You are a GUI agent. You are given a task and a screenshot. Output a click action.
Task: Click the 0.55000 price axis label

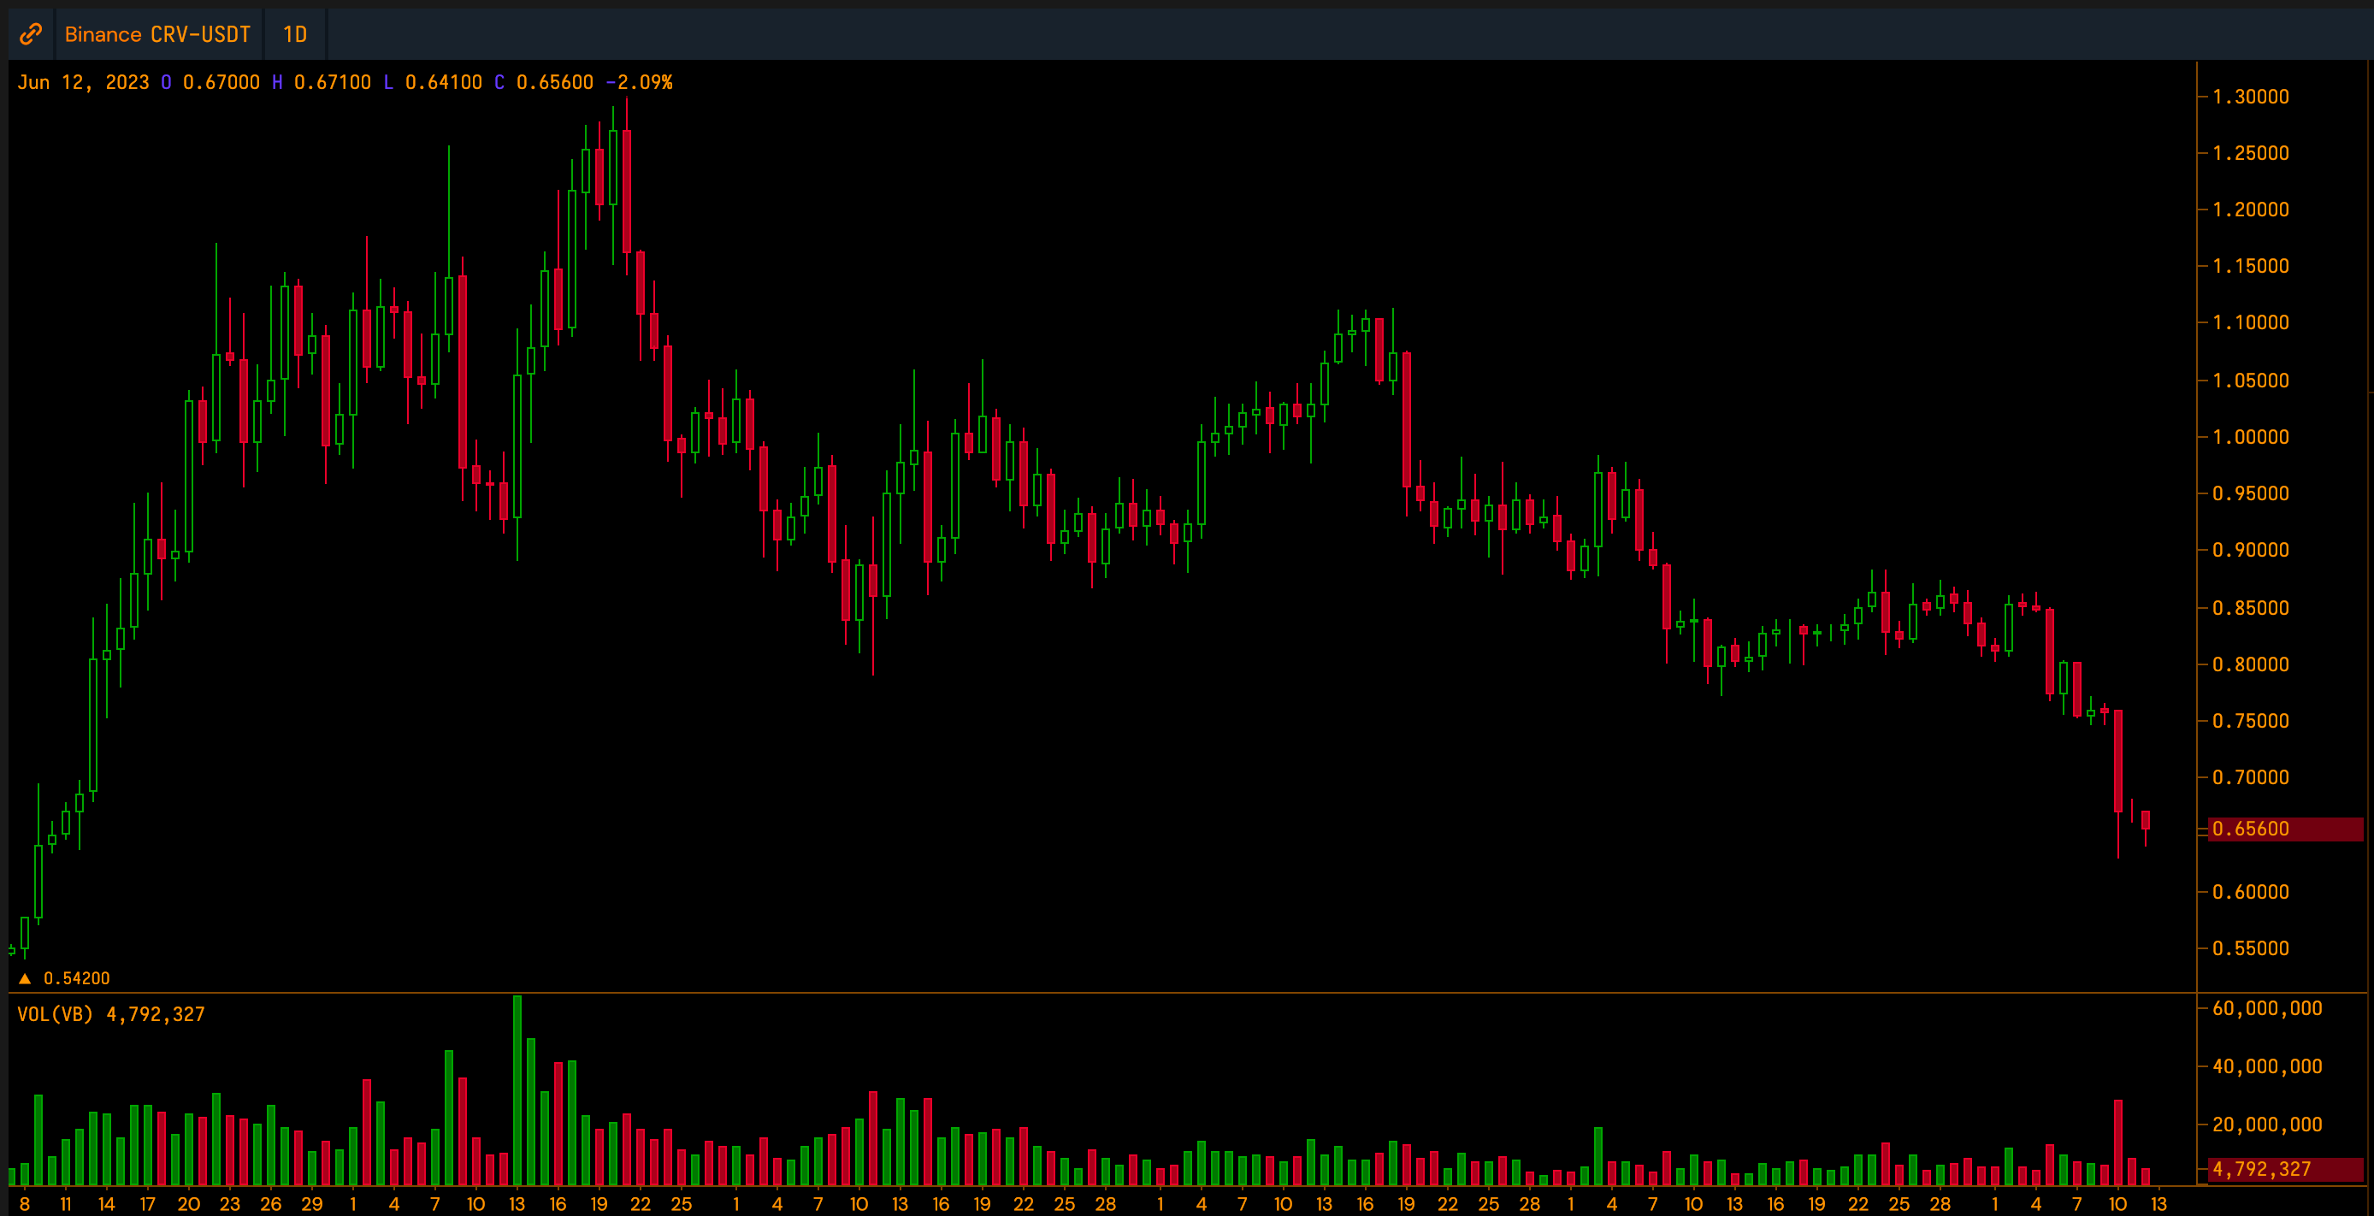(2250, 948)
